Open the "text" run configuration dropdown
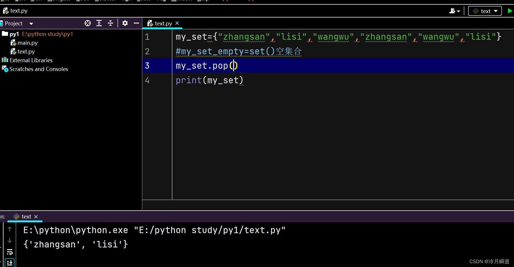The image size is (514, 267). pyautogui.click(x=485, y=11)
